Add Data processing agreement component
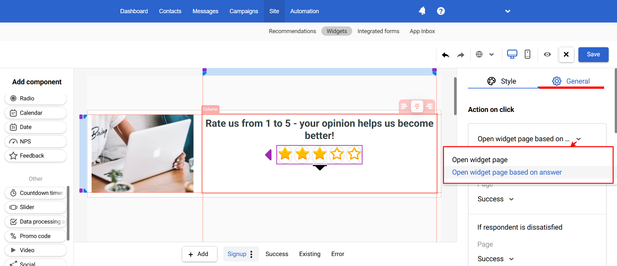 36,222
